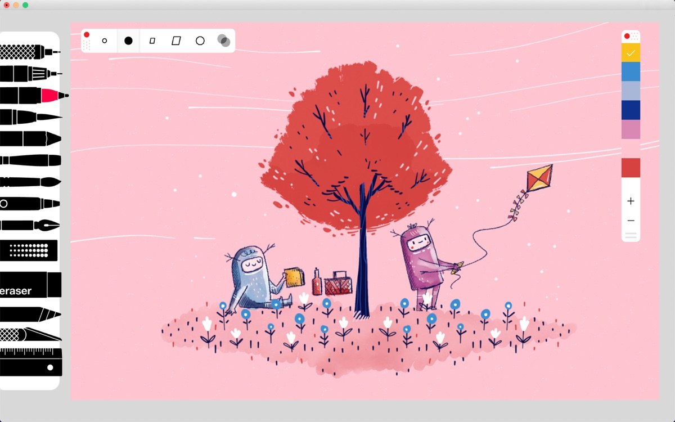Select the mechanical pencil with crosshatch grip
This screenshot has width=675, height=422.
pos(30,52)
